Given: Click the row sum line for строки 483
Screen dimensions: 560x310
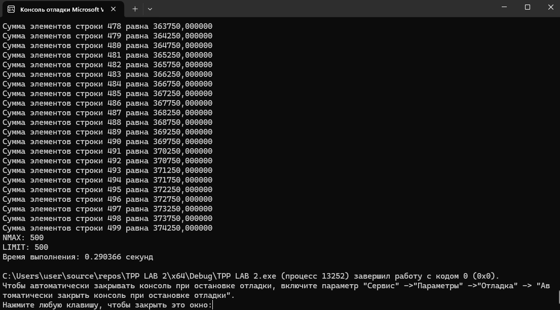Looking at the screenshot, I should [x=107, y=74].
